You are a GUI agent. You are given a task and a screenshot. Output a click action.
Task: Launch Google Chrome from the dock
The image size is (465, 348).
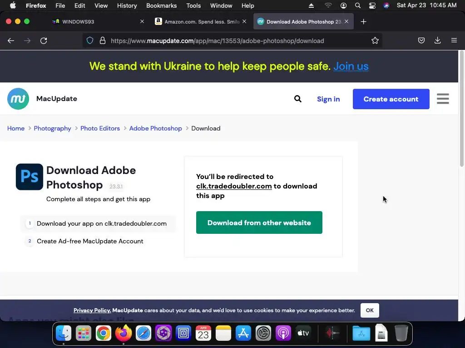pyautogui.click(x=103, y=333)
